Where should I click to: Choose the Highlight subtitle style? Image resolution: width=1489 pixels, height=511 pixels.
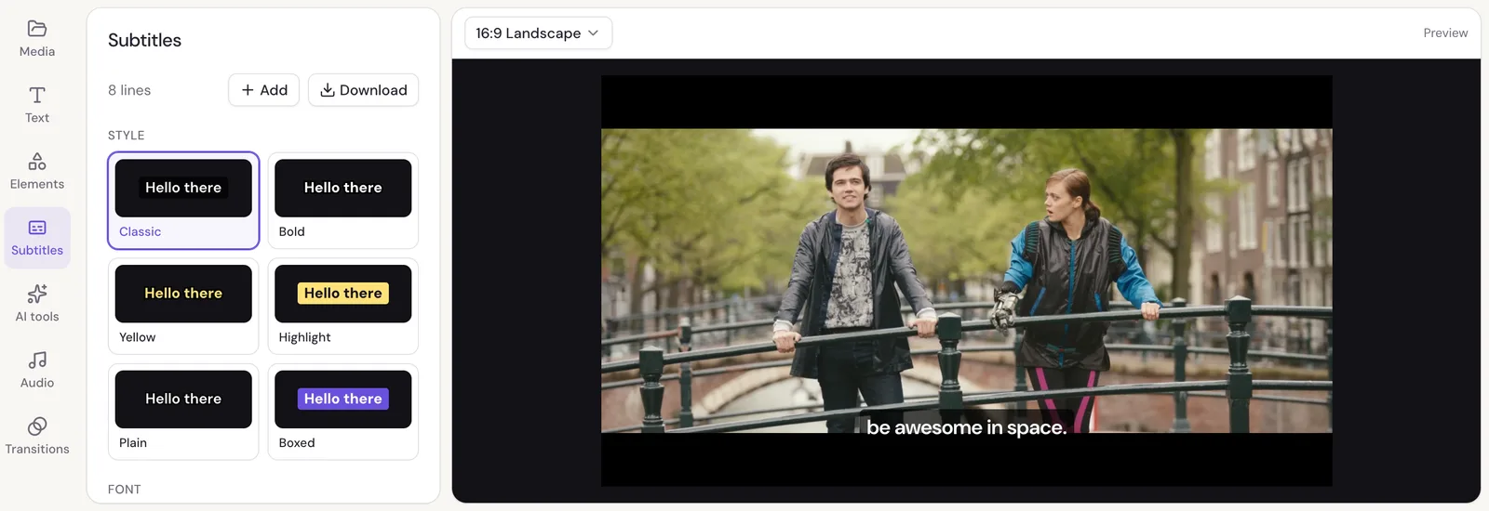(x=343, y=307)
